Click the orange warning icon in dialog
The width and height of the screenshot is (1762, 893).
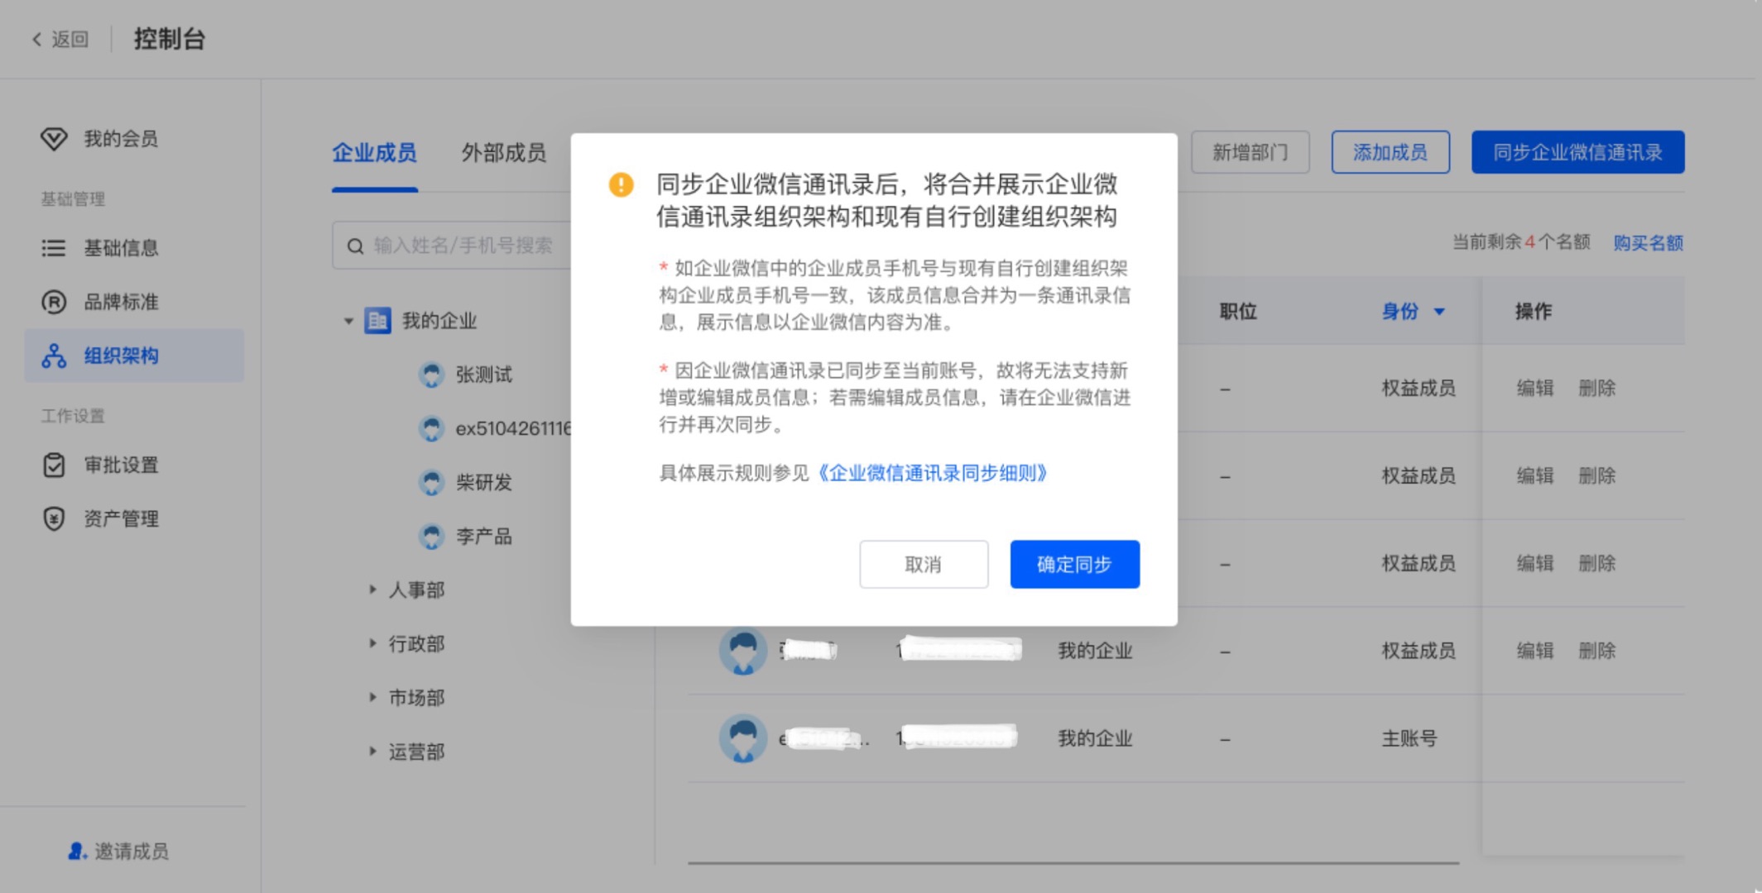pyautogui.click(x=622, y=184)
